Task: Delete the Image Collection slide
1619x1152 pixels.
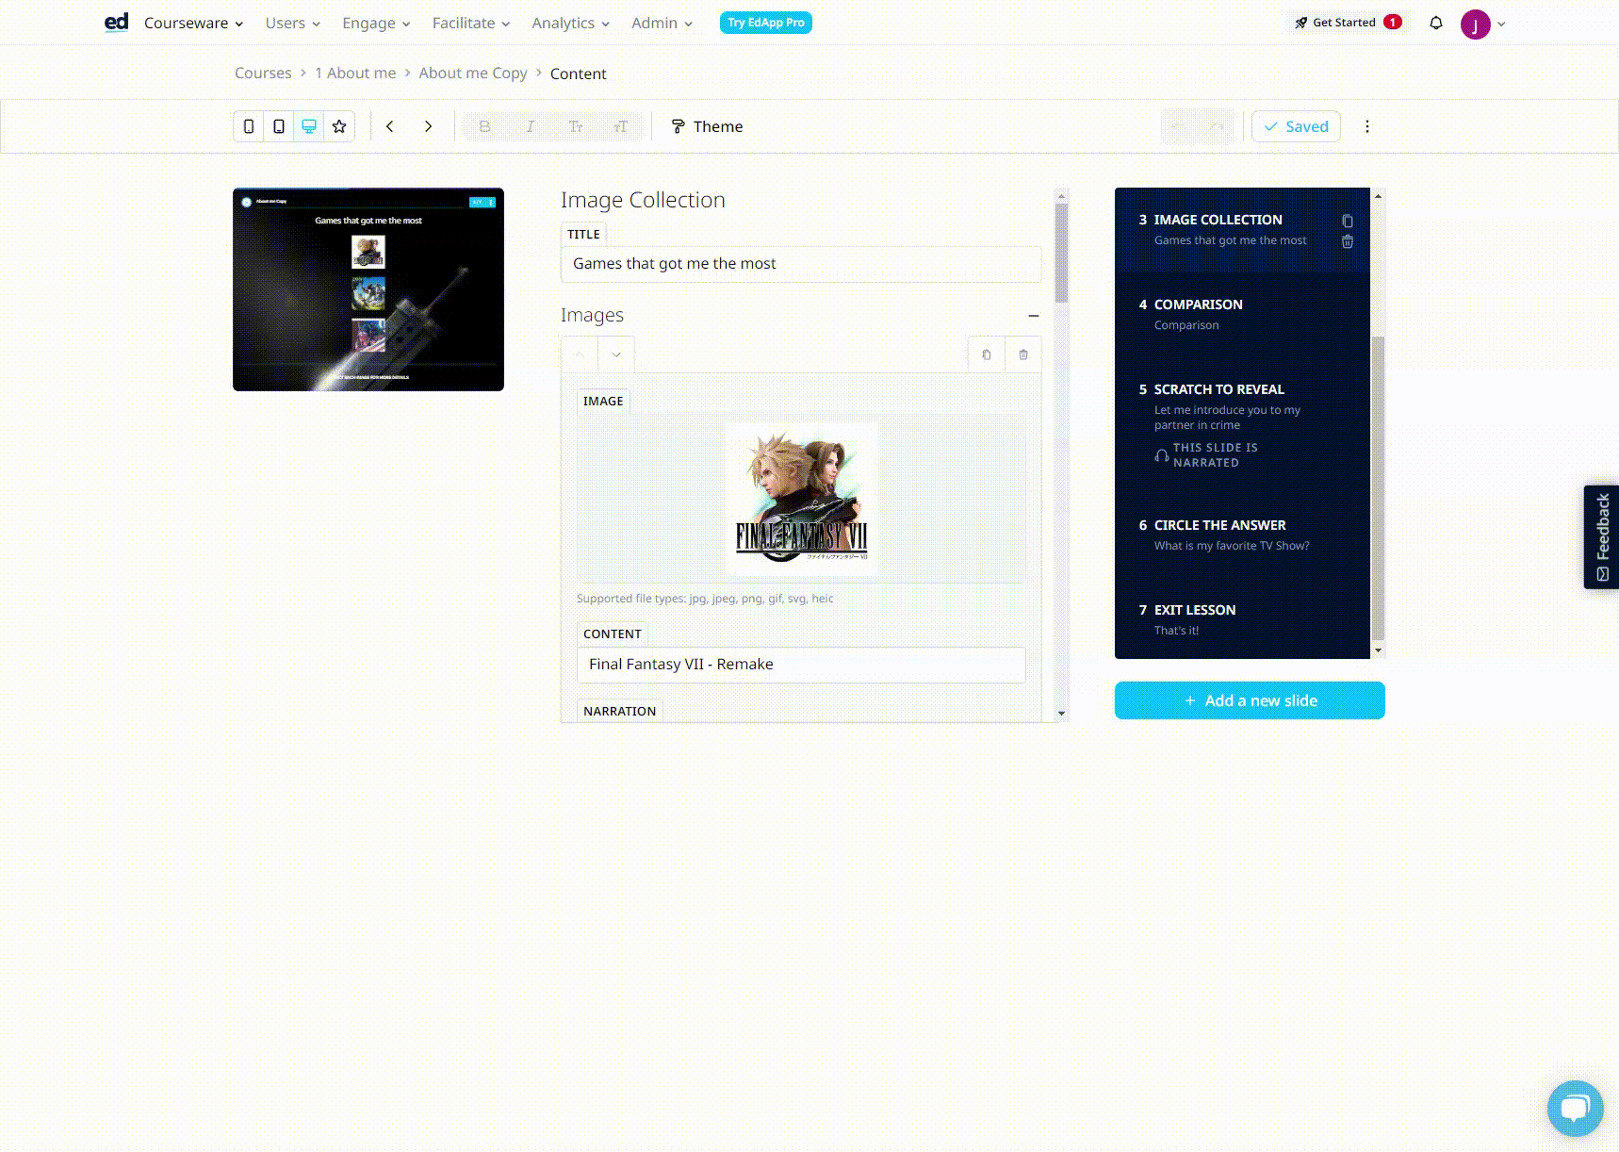Action: click(1348, 242)
